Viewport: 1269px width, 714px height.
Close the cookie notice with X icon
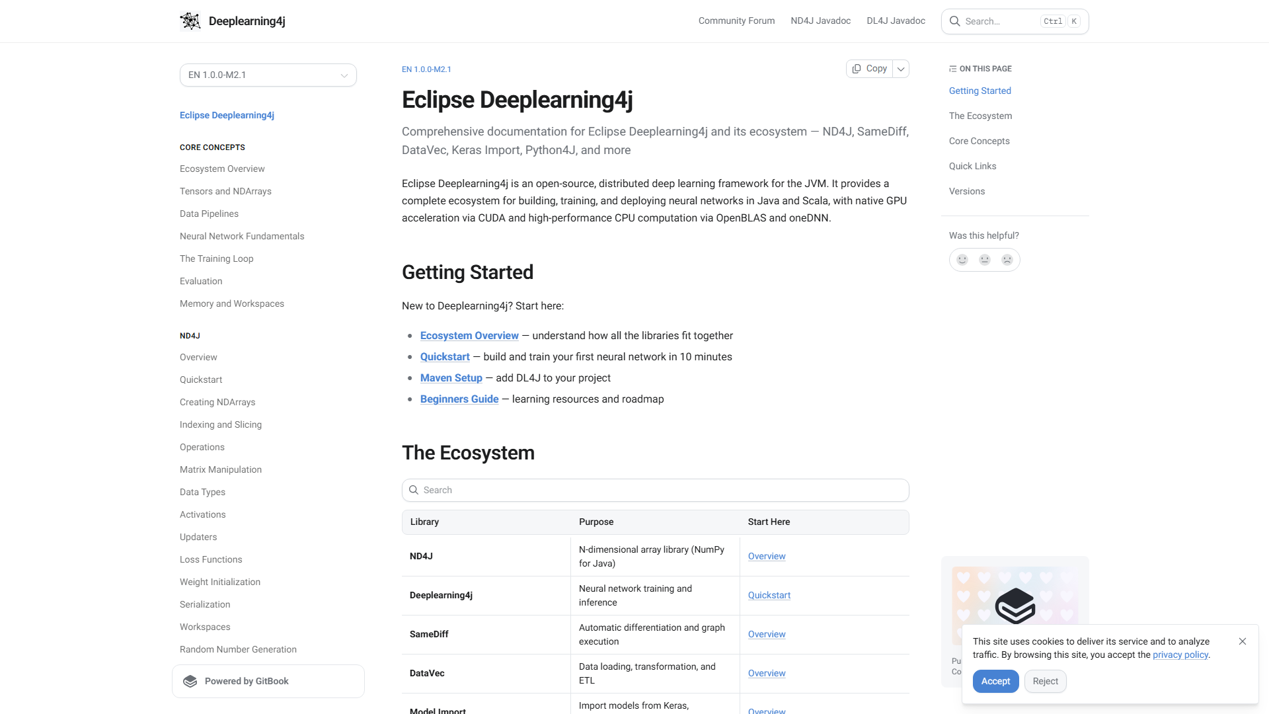point(1243,641)
